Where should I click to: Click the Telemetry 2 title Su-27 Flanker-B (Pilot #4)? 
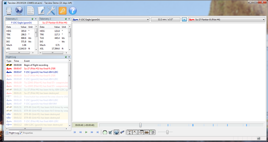point(55,23)
